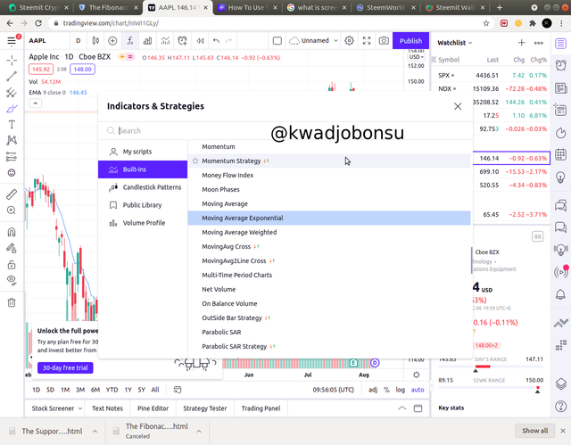Viewport: 571px width, 445px height.
Task: Select the text annotation tool
Action: click(x=12, y=125)
